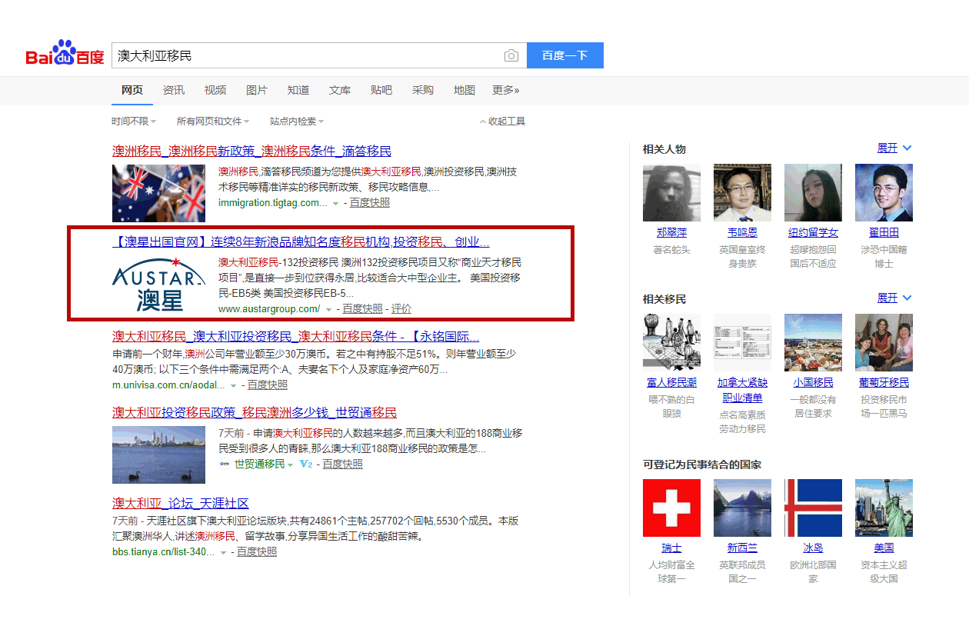This screenshot has width=969, height=626.
Task: Open the 新西兰 country link
Action: coord(742,548)
